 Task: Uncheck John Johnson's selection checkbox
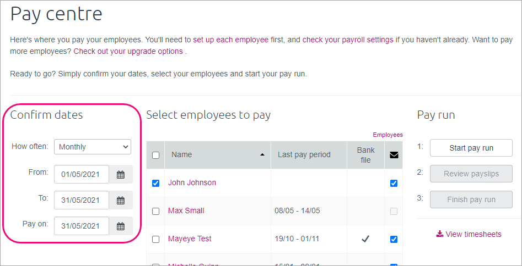point(155,183)
